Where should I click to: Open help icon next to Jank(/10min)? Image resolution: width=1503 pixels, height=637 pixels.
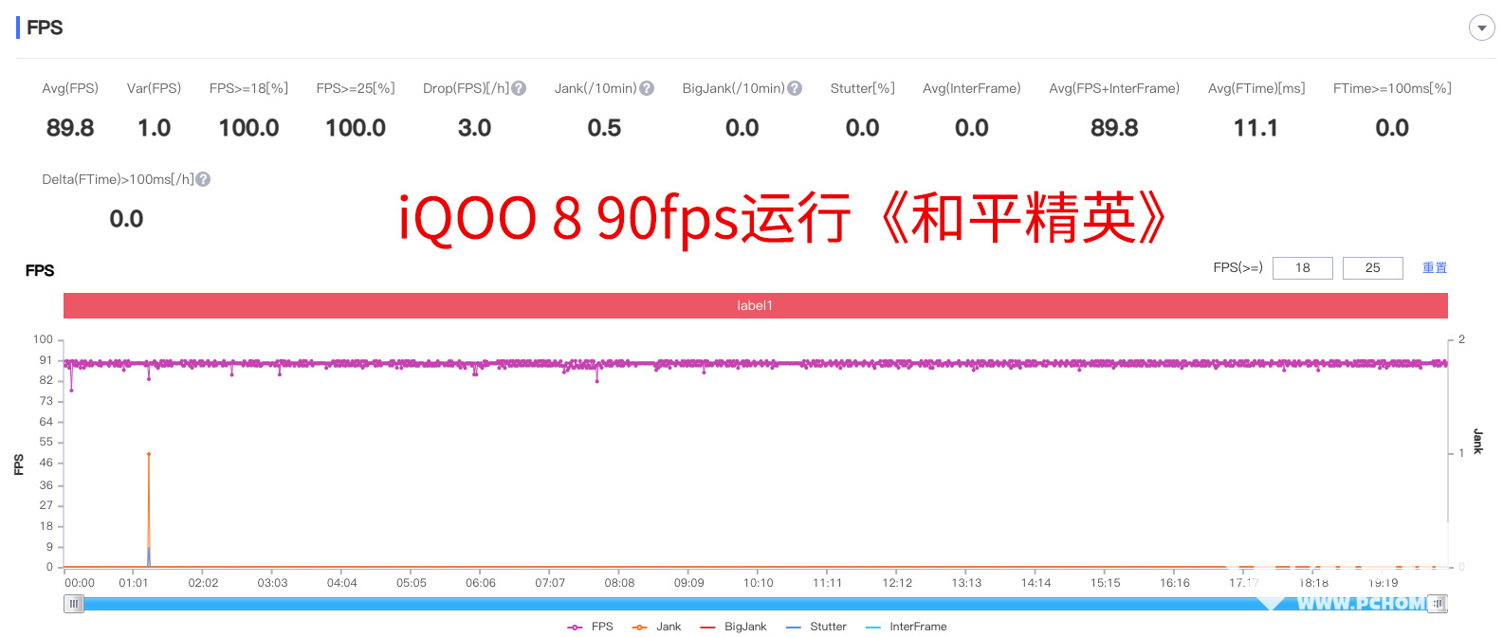click(x=647, y=88)
